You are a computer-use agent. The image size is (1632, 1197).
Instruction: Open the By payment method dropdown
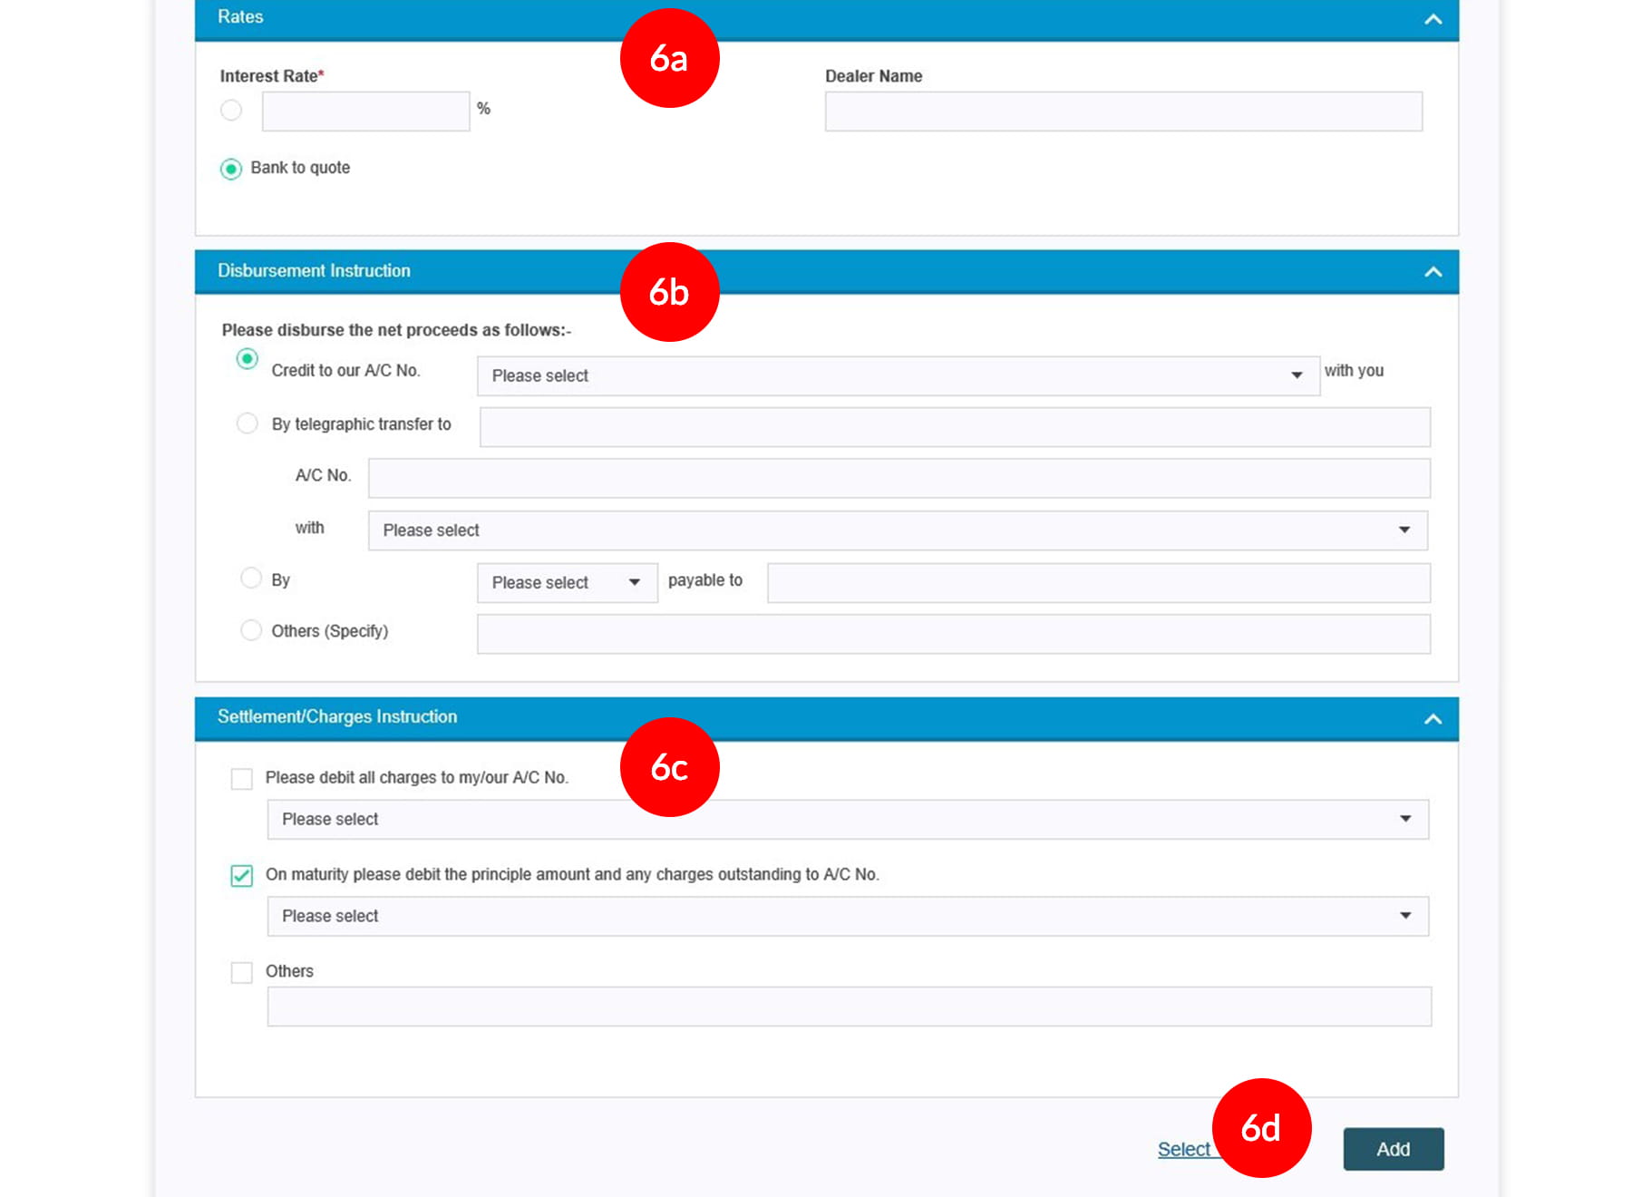tap(567, 583)
